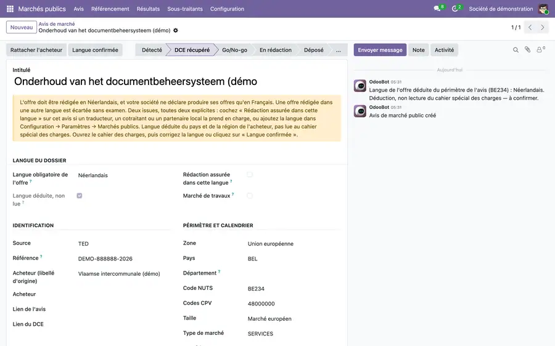
Task: Click Acheteur libellé Vlaamse intercommunale field
Action: coord(124,274)
